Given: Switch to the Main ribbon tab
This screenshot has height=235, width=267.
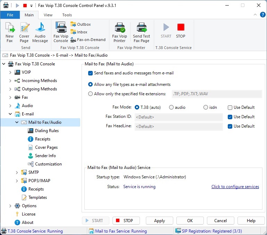Looking at the screenshot, I should 29,15.
